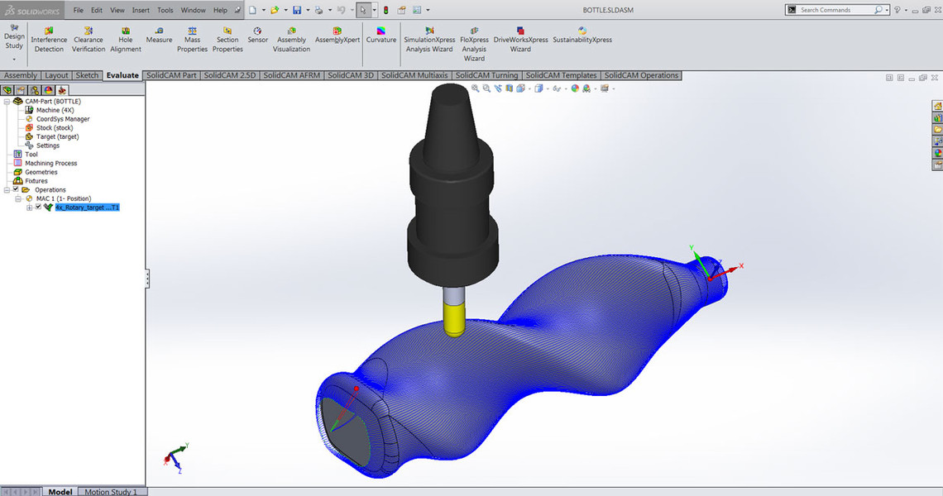Switch to SolidCAM Multiaxis tab
This screenshot has width=943, height=496.
(414, 75)
